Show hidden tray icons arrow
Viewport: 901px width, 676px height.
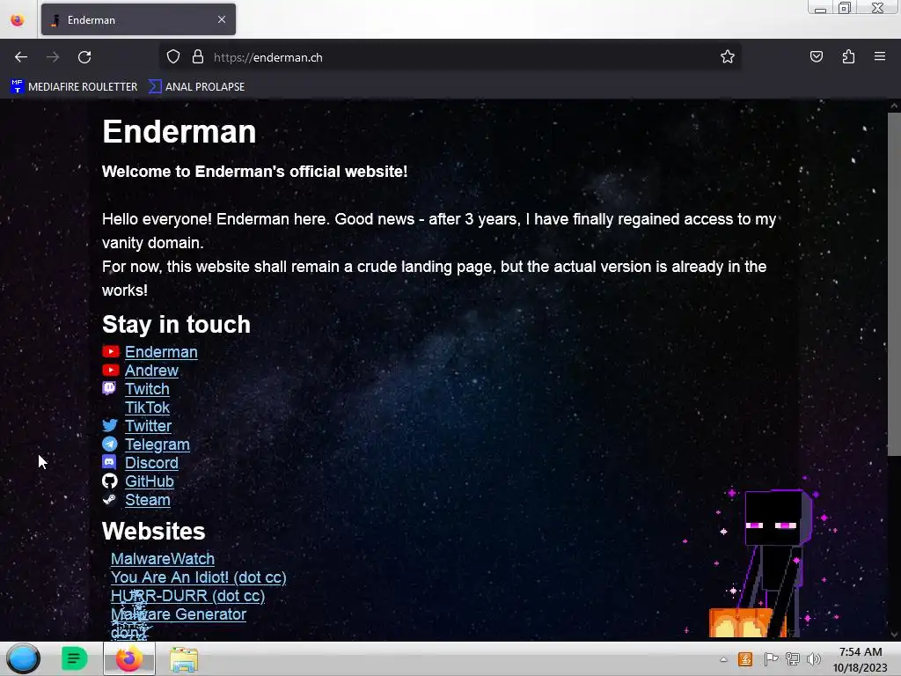[x=723, y=659]
